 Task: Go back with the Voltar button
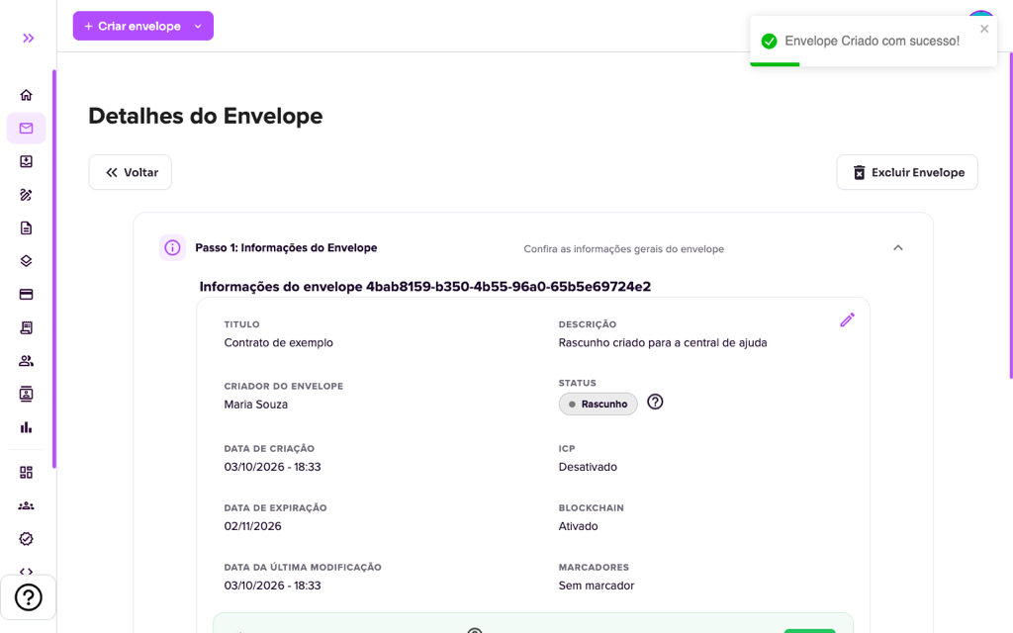(x=131, y=172)
